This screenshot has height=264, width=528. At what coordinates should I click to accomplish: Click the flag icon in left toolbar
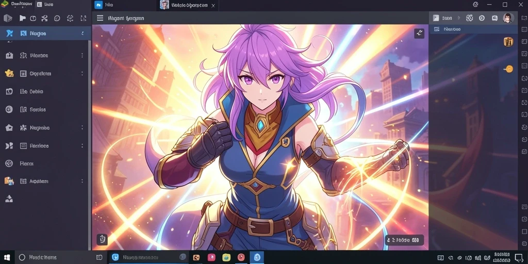pos(22,18)
